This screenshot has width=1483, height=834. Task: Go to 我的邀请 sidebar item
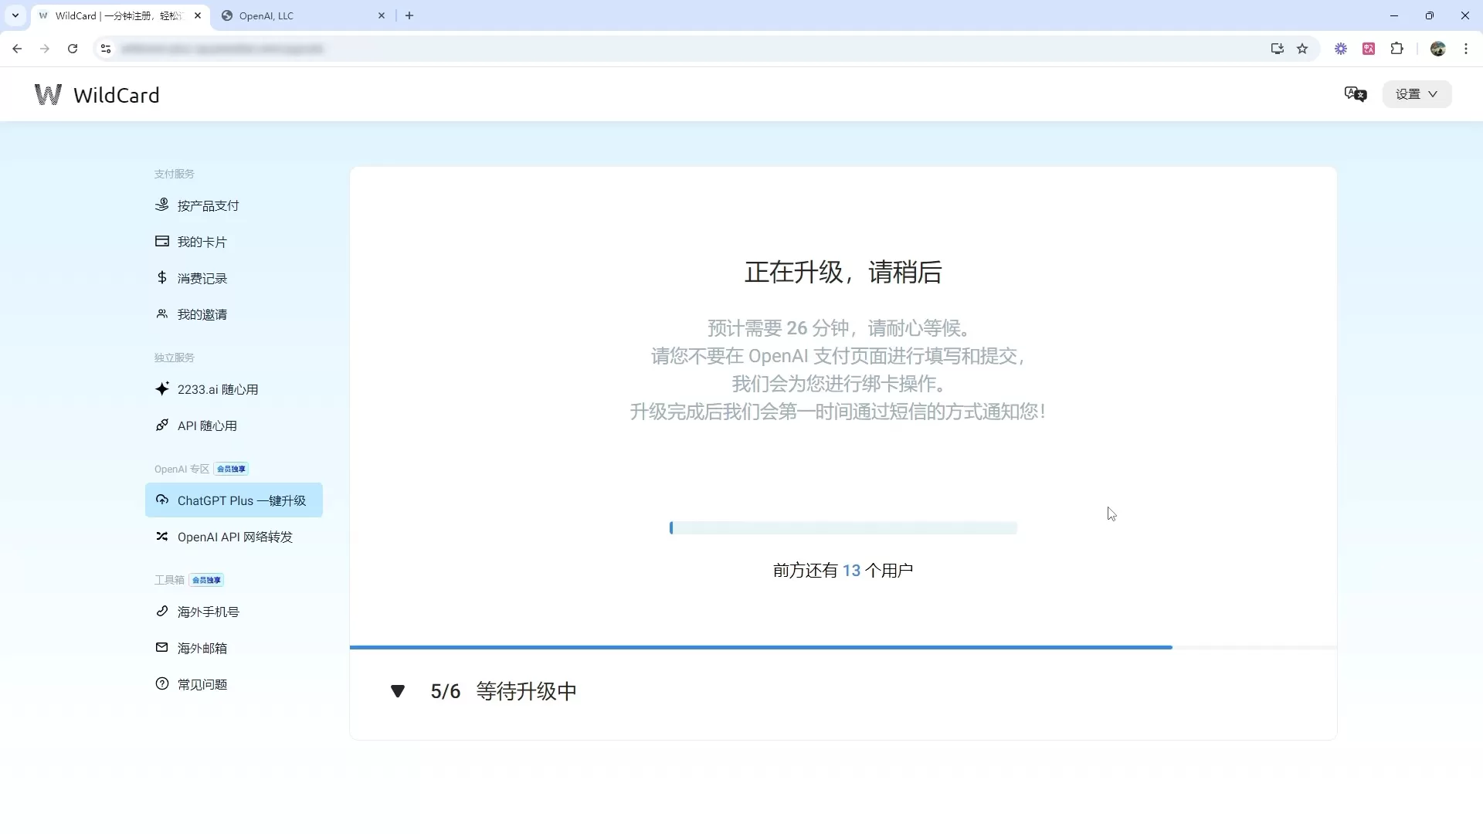click(x=191, y=314)
